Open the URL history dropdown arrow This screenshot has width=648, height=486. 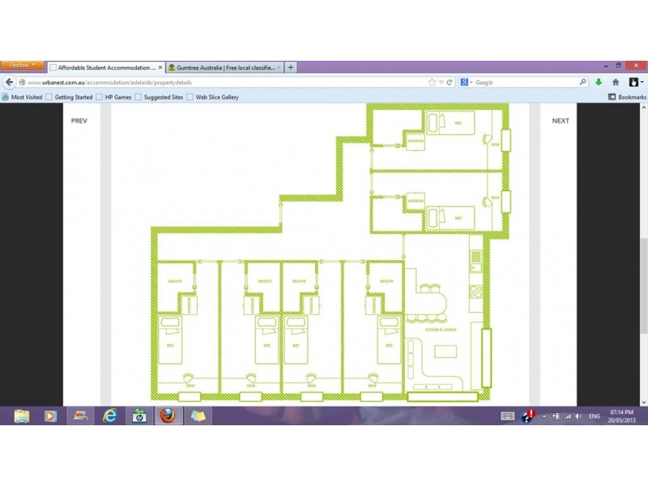point(441,83)
